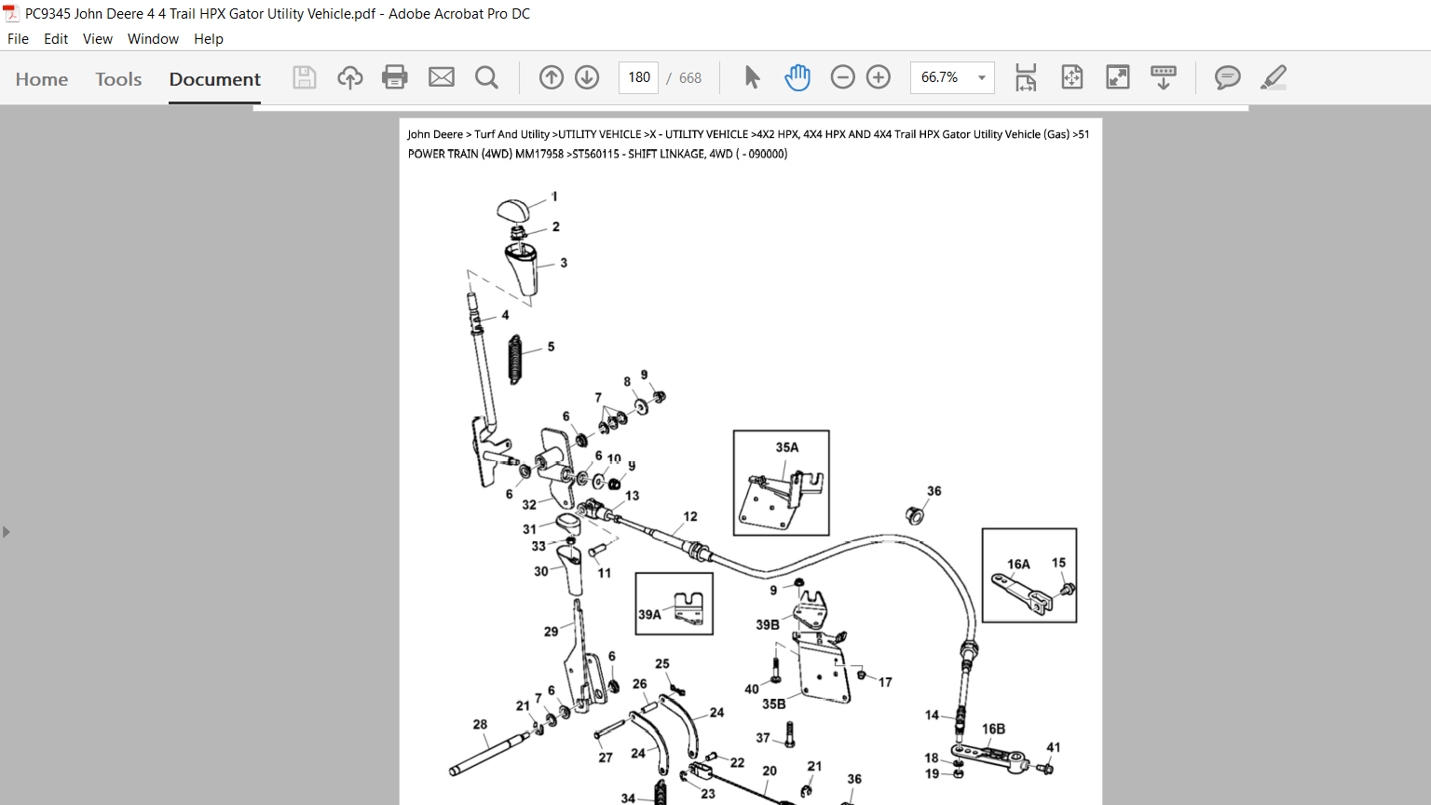
Task: Open the Find text magnifier
Action: [486, 77]
